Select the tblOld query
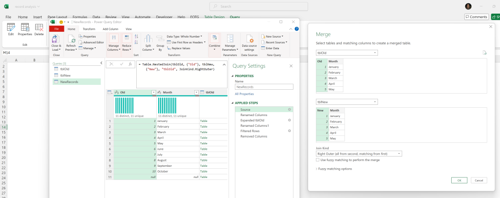The image size is (500, 198). 77,69
